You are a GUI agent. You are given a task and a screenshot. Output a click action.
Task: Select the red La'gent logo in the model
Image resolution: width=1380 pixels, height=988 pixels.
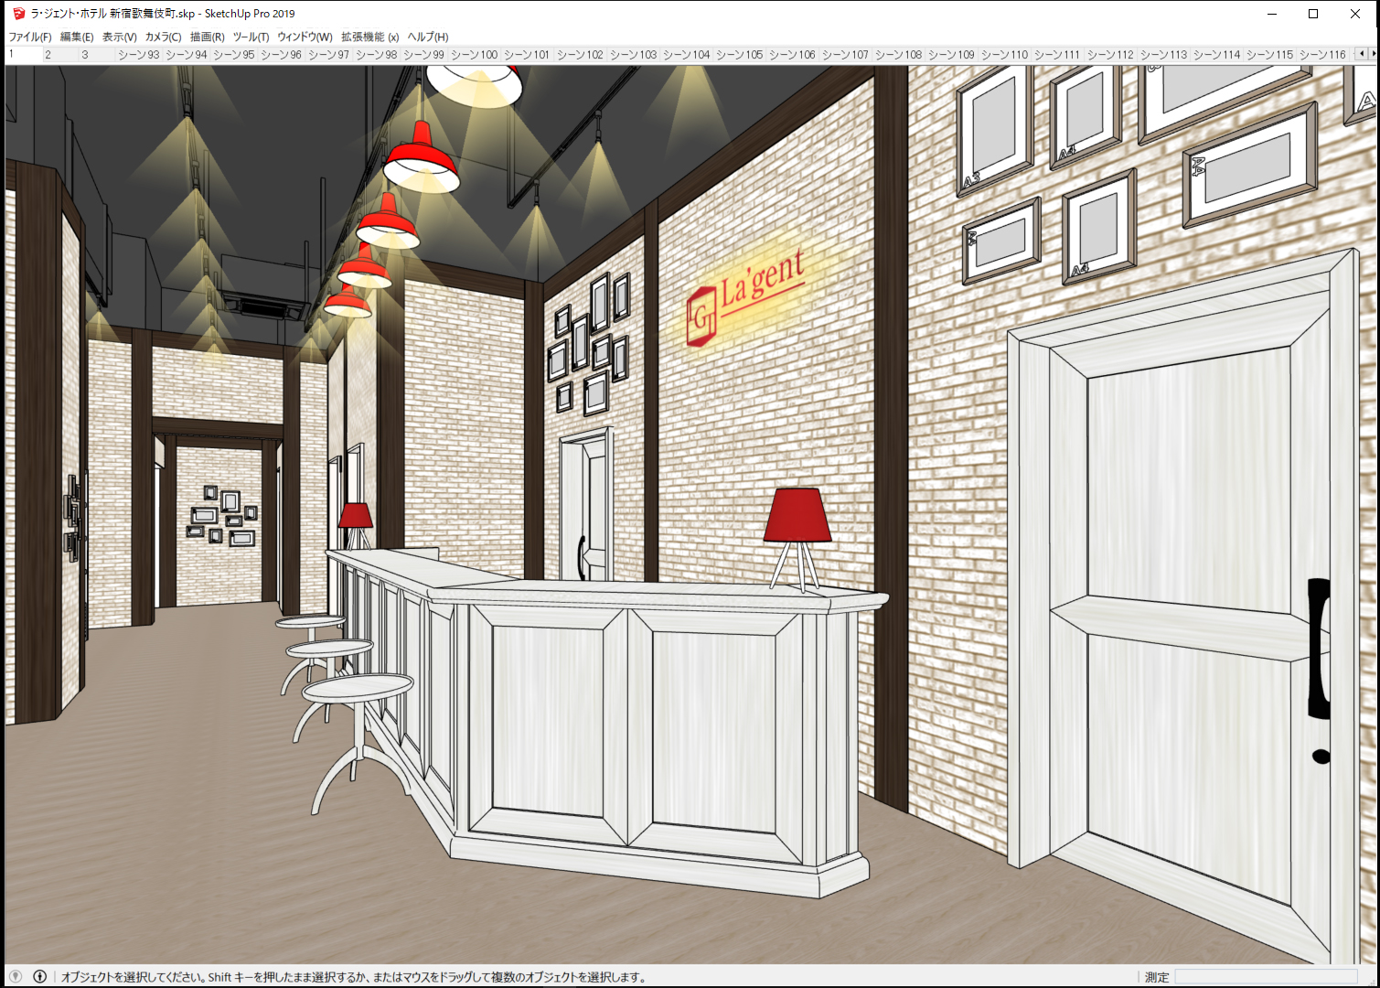coord(745,295)
